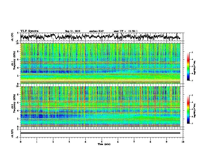Click the ch.1(V) waveform trace panel
The width and height of the screenshot is (206, 159).
pos(101,37)
